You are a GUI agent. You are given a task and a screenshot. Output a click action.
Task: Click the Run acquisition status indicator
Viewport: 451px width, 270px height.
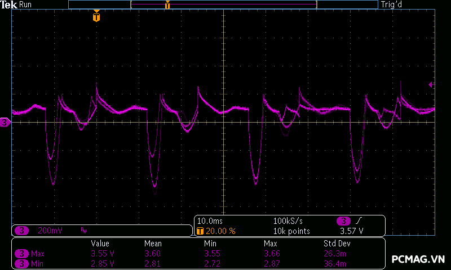tap(26, 4)
